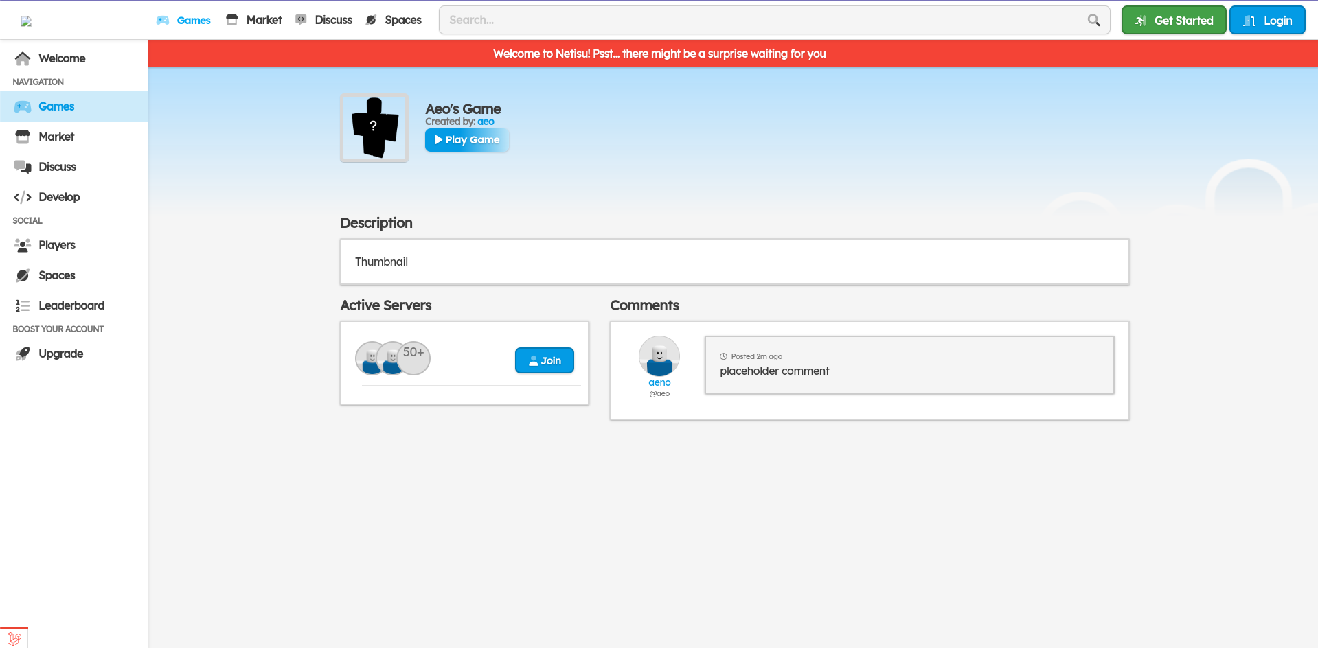Click the Develop code brackets icon
The image size is (1318, 648).
tap(23, 198)
